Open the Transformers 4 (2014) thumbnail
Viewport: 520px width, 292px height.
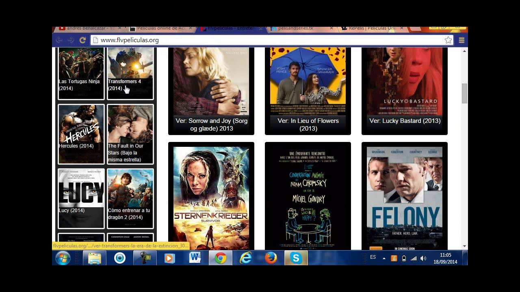[130, 73]
